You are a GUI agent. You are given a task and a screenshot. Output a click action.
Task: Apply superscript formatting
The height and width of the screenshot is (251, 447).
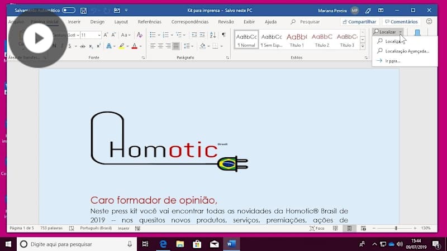click(x=98, y=46)
